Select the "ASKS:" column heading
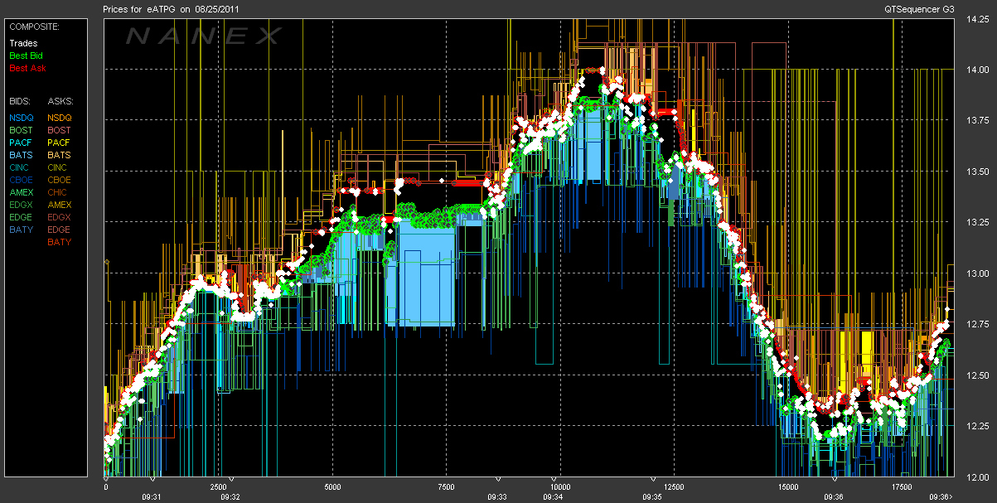This screenshot has width=997, height=503. pyautogui.click(x=60, y=100)
